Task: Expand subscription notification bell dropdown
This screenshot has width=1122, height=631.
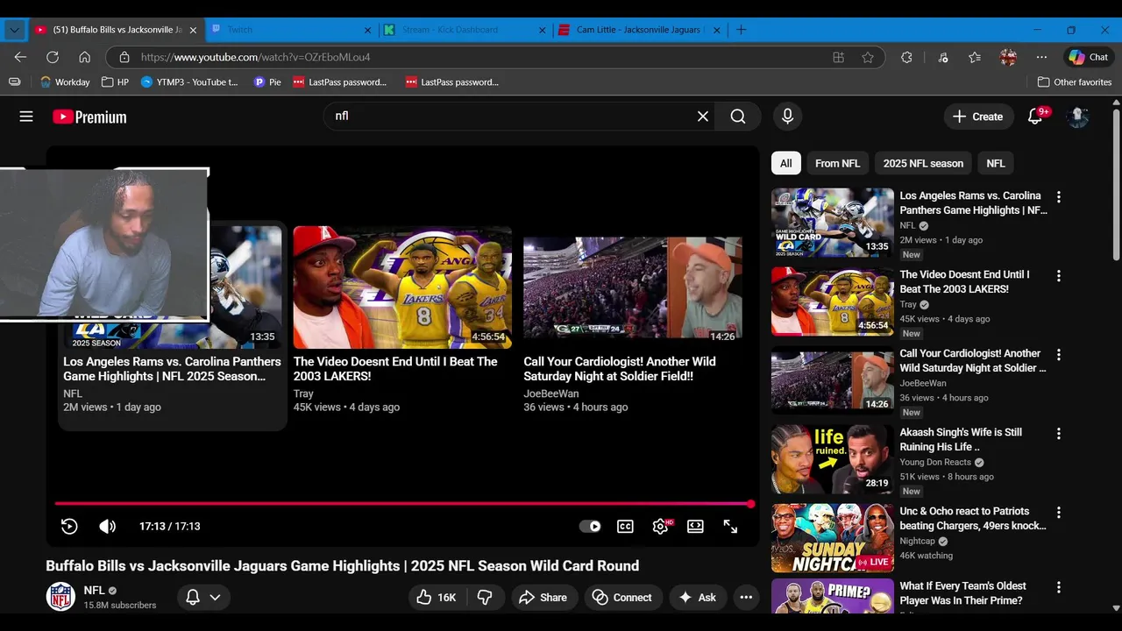Action: [x=203, y=598]
